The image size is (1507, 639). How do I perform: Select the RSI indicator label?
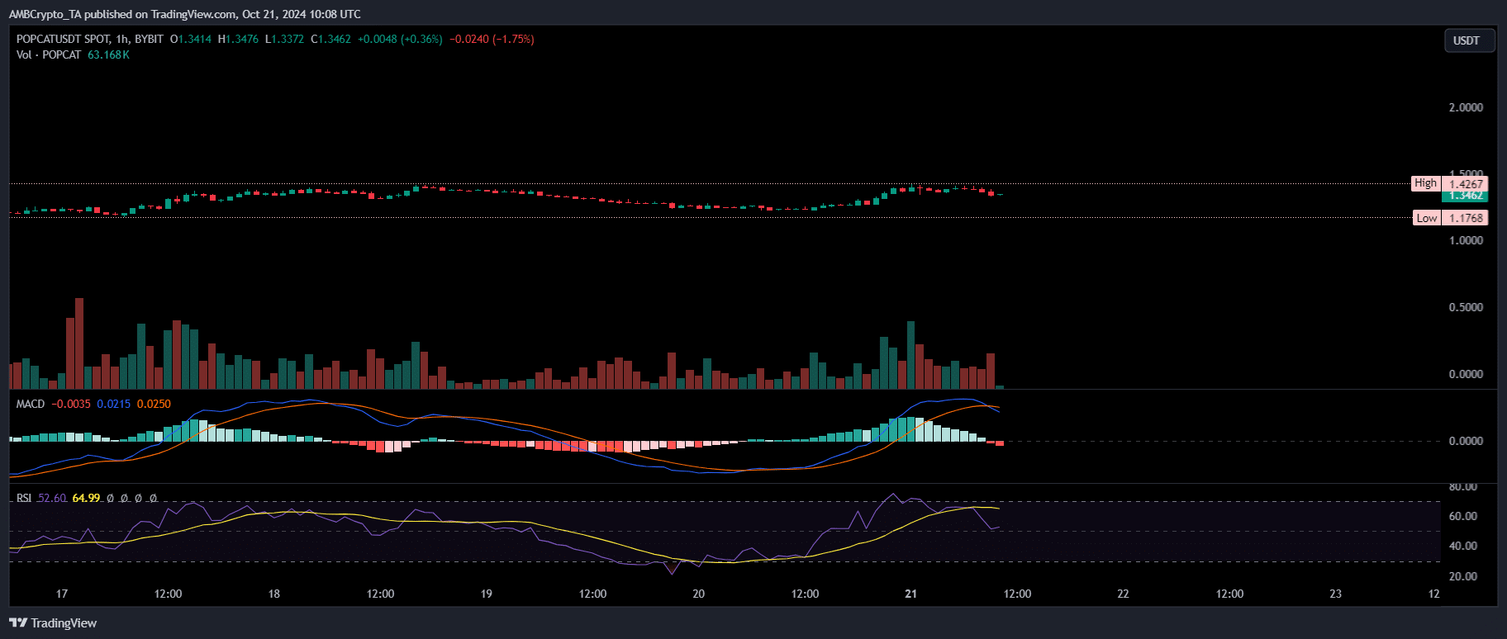tap(24, 498)
